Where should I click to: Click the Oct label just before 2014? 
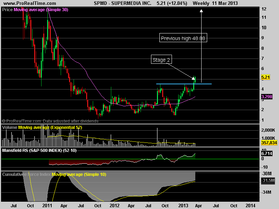[234, 206]
